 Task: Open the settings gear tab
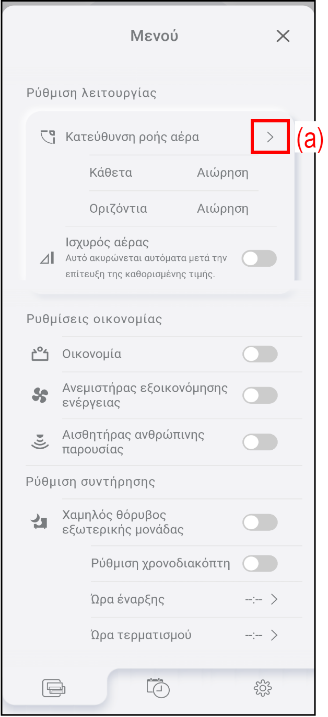click(x=262, y=688)
